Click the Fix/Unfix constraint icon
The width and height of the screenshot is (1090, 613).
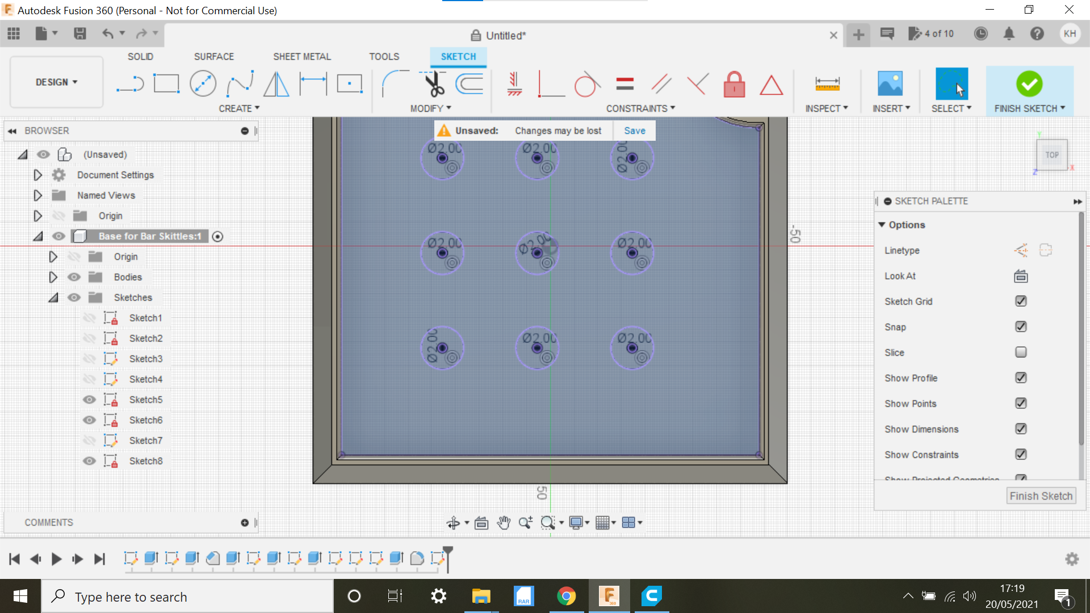[735, 85]
